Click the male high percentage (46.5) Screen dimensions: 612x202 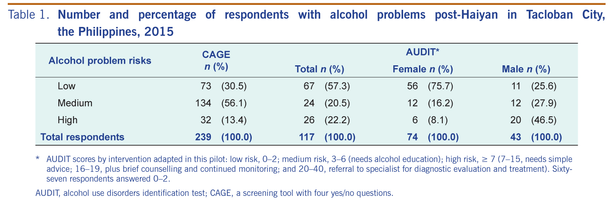tap(544, 120)
